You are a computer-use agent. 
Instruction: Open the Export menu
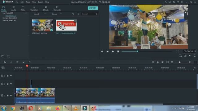tap(41, 2)
